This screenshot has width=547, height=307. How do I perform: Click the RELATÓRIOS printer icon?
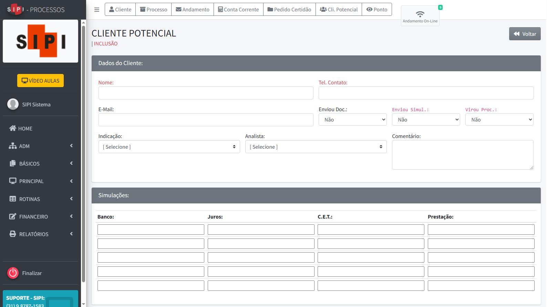(13, 234)
